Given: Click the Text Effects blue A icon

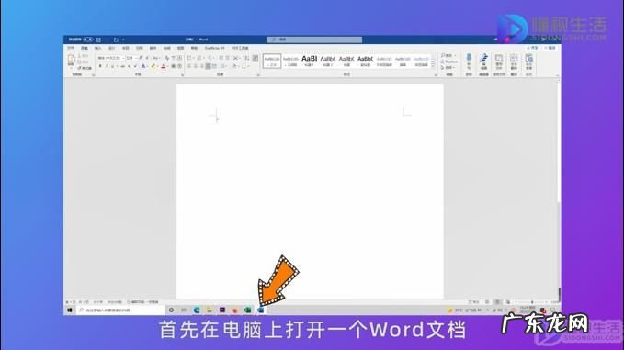Looking at the screenshot, I should 143,66.
